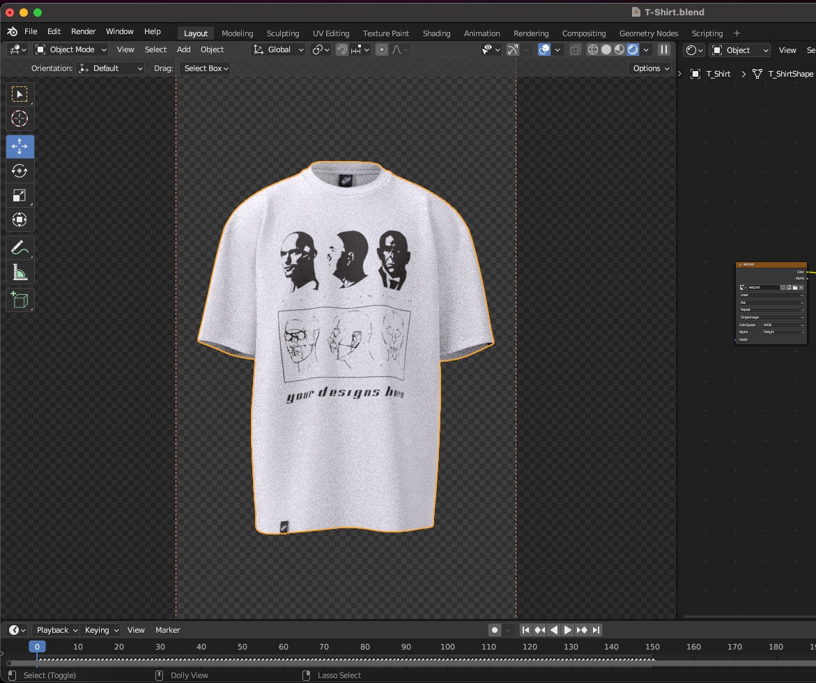Activate the Add Cube tool
Screen dimensions: 816x683
click(20, 300)
